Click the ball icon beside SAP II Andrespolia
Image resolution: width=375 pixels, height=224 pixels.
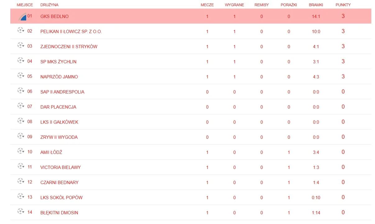coord(21,91)
